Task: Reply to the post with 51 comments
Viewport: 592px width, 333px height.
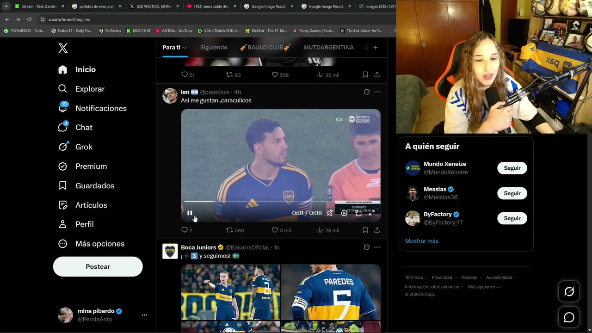Action: 188,74
